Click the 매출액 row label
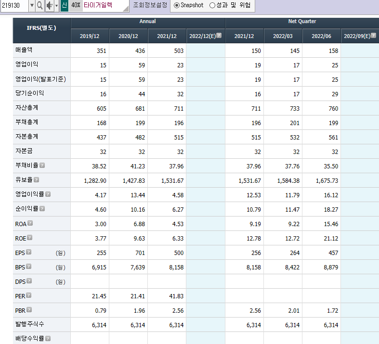Image resolution: width=379 pixels, height=344 pixels. point(24,50)
